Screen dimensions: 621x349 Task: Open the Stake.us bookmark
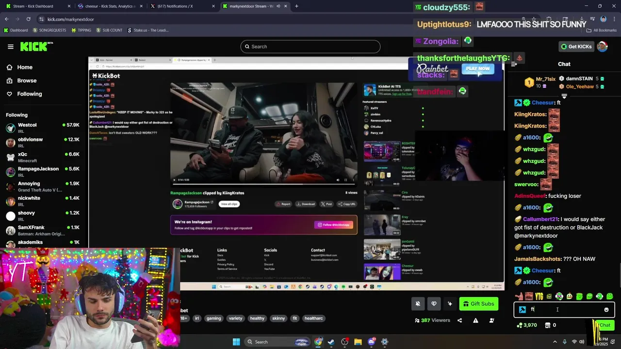point(148,30)
